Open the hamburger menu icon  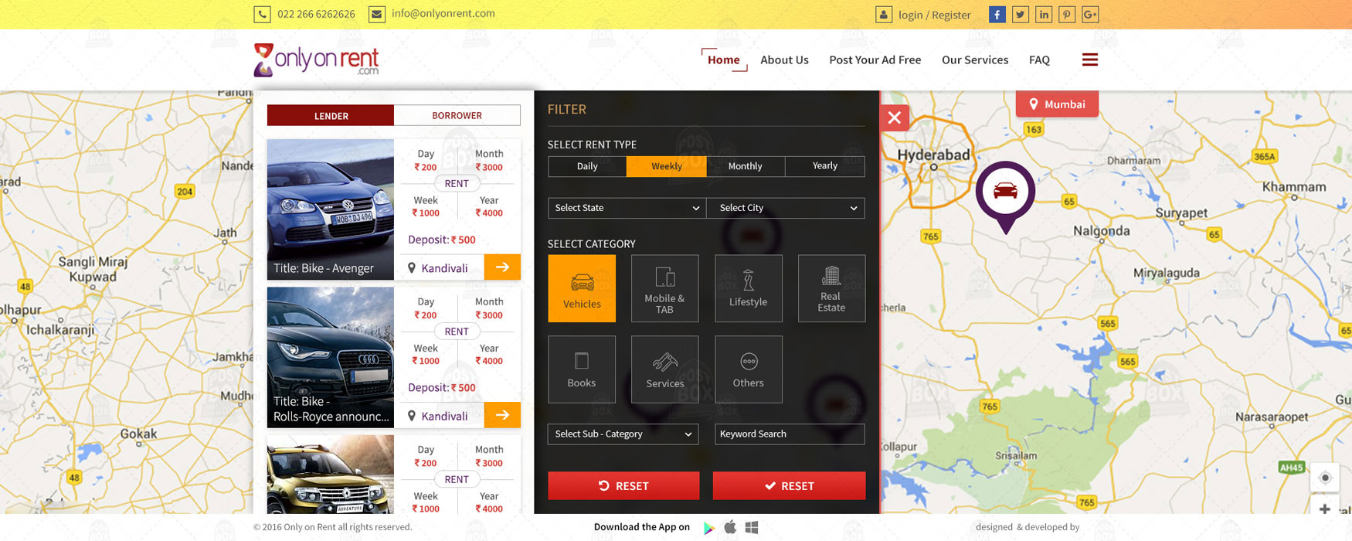tap(1089, 60)
